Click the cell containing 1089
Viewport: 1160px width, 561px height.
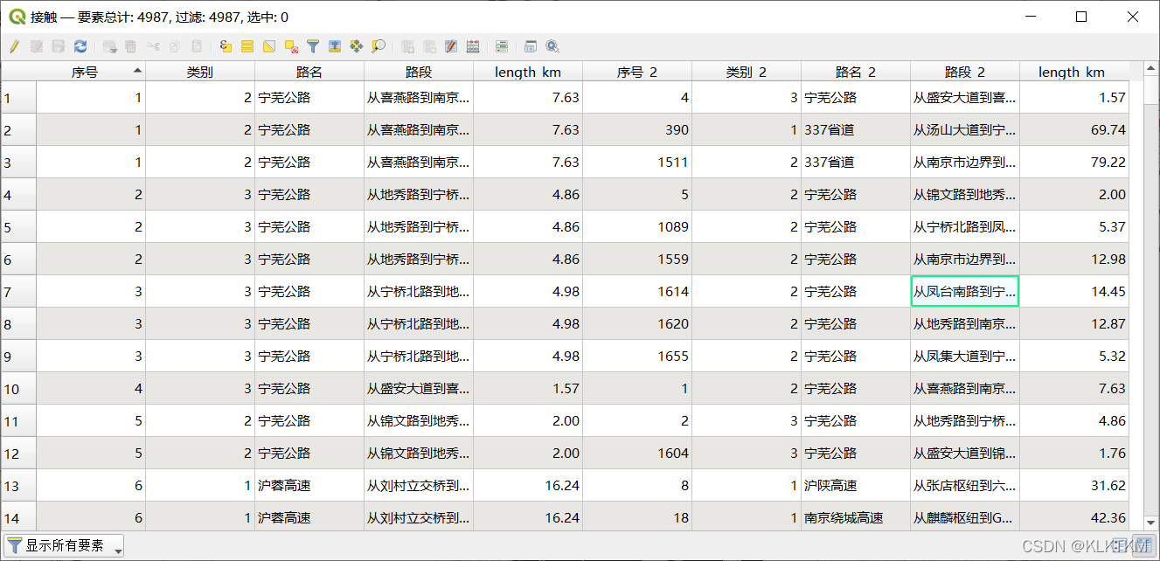[x=637, y=226]
